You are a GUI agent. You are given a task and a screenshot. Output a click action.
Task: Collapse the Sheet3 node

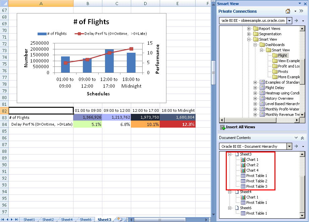coord(229,154)
